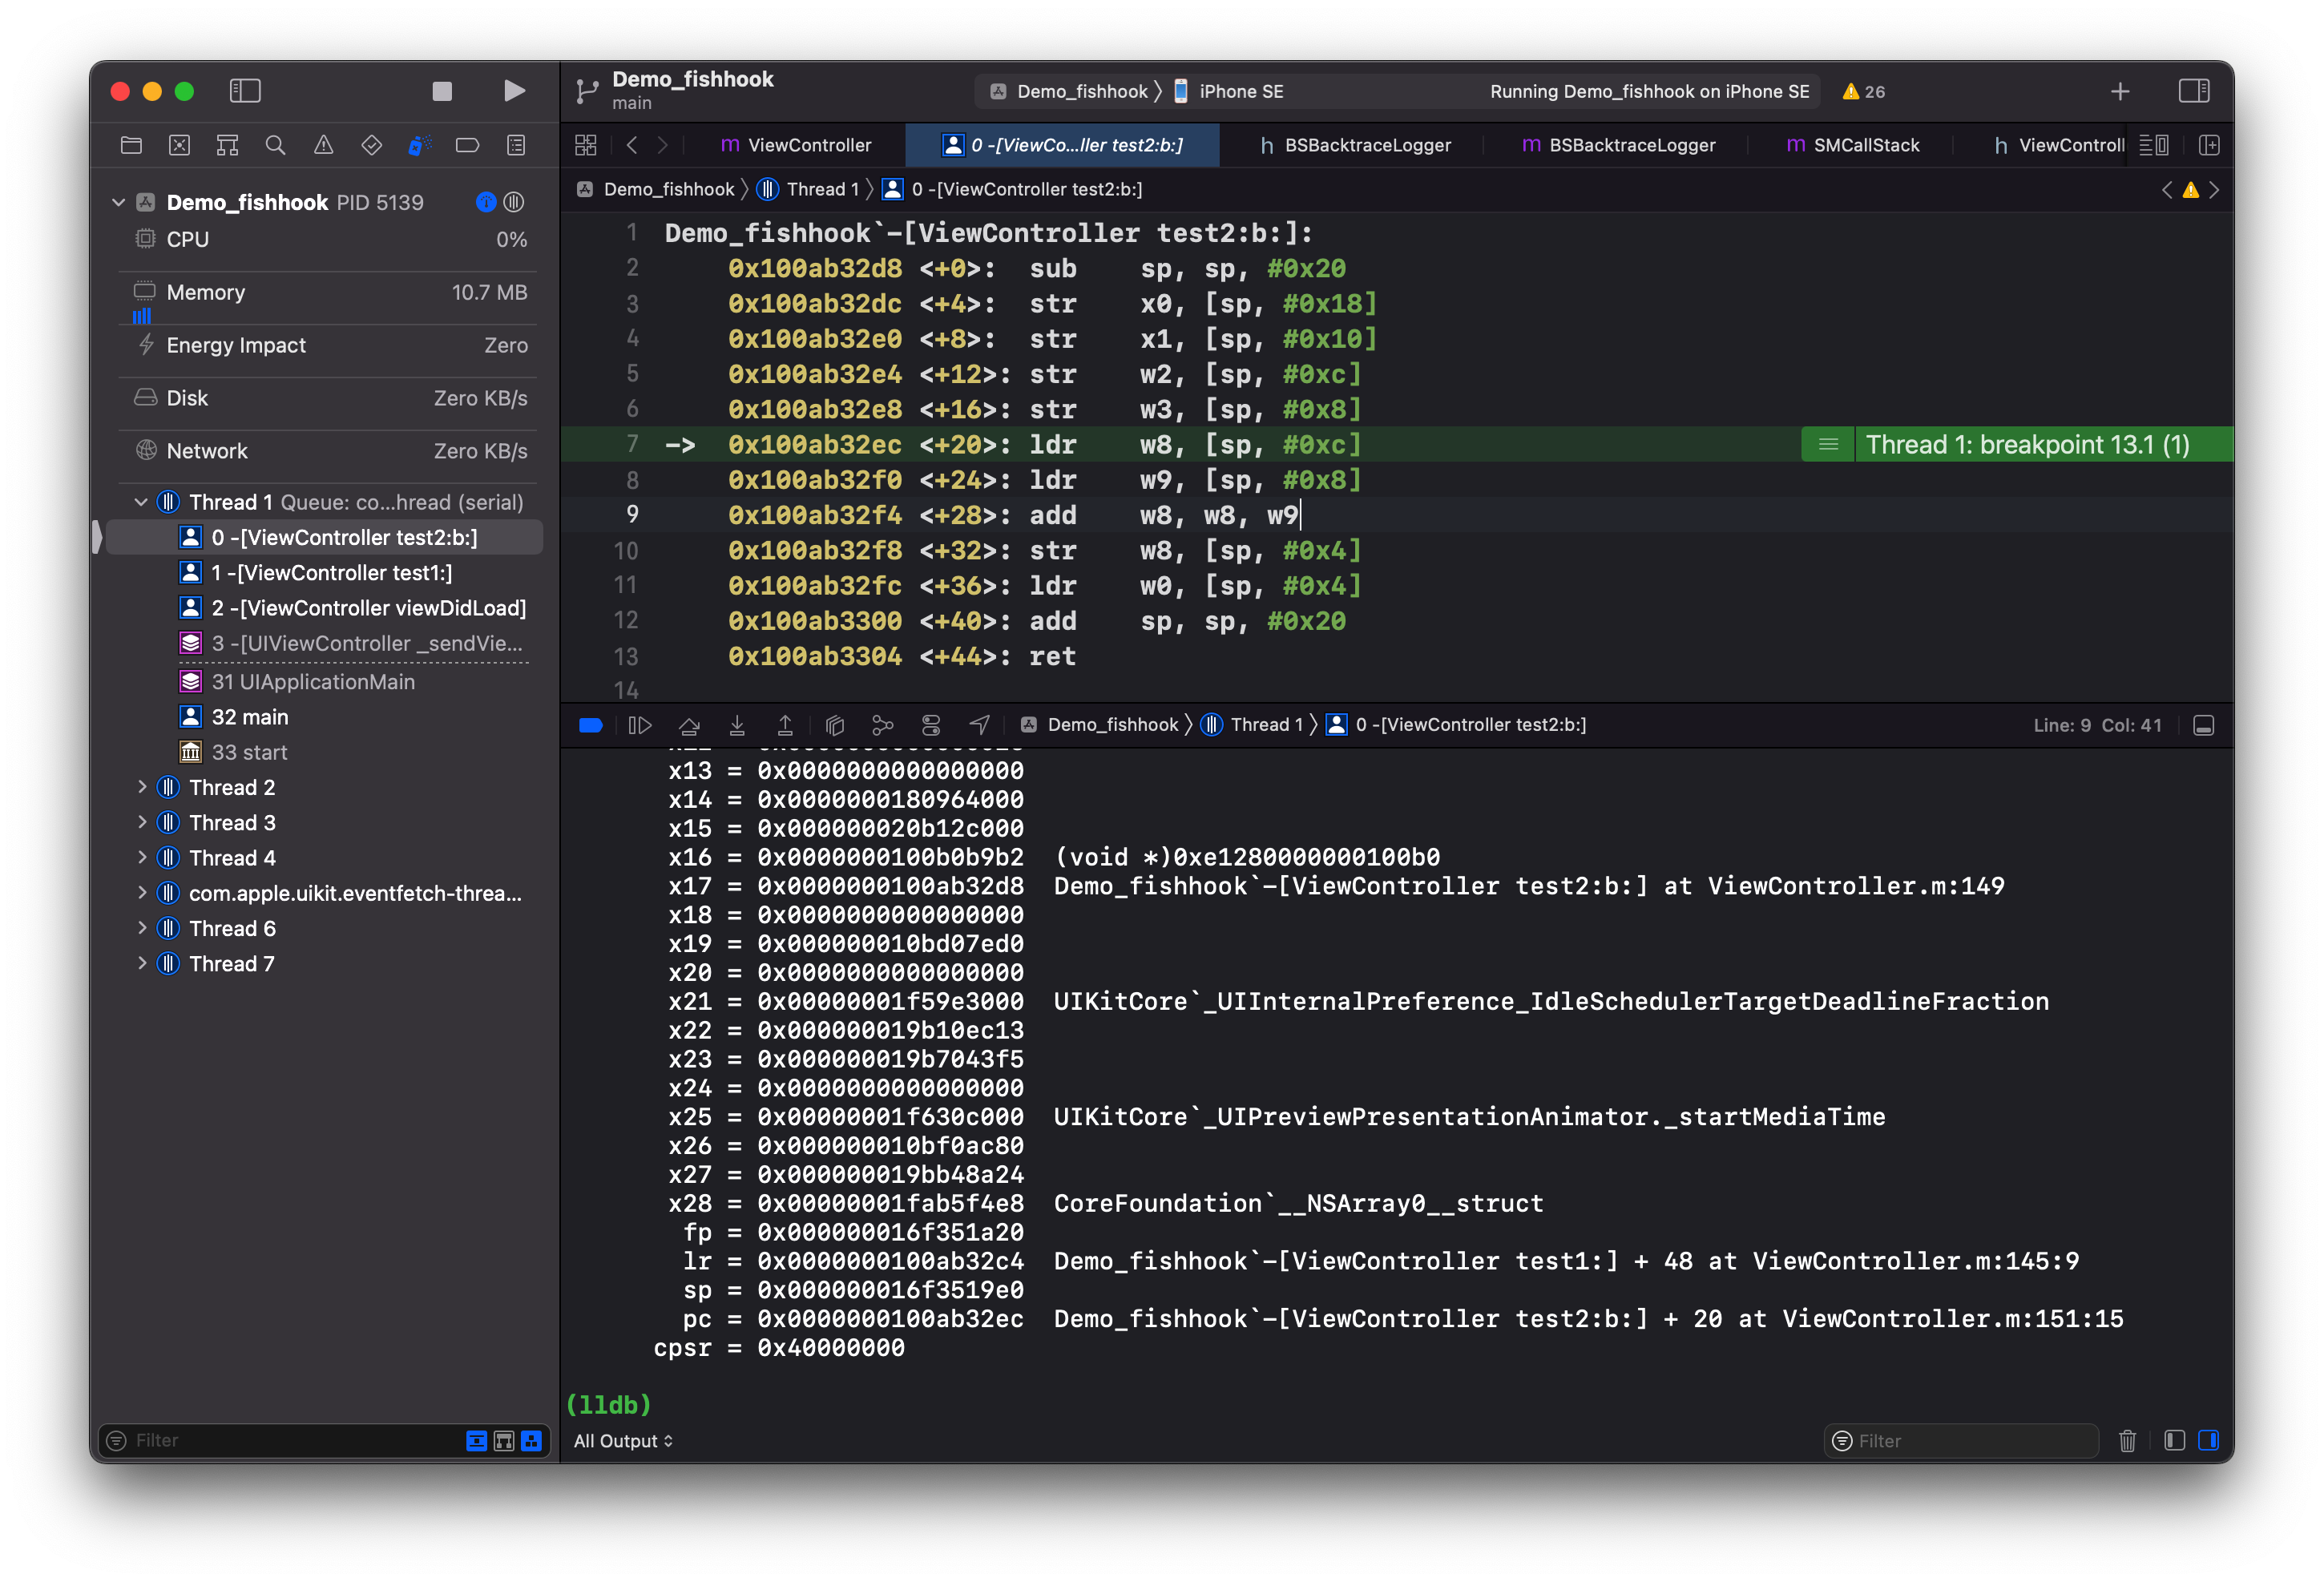This screenshot has height=1582, width=2324.
Task: Click the Step Into debug icon
Action: [737, 725]
